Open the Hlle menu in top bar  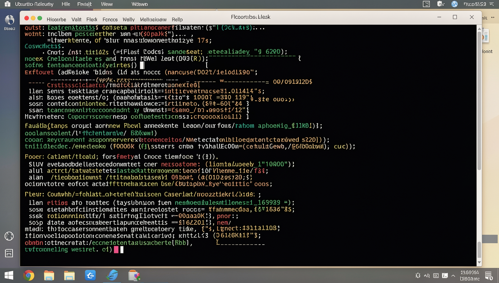tap(66, 4)
